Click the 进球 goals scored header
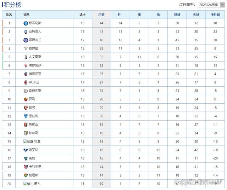Viewport: 227px width, 190px height. coord(177,15)
